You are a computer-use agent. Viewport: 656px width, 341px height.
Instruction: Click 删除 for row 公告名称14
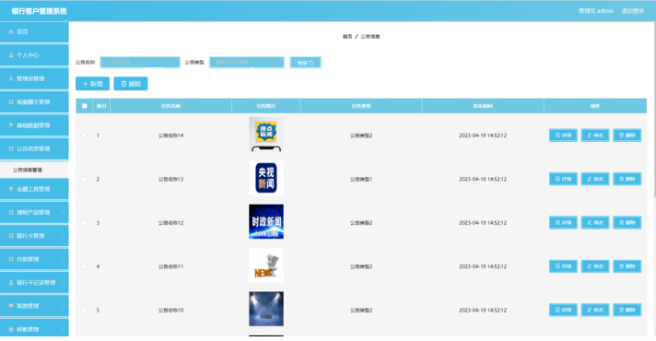tap(627, 135)
